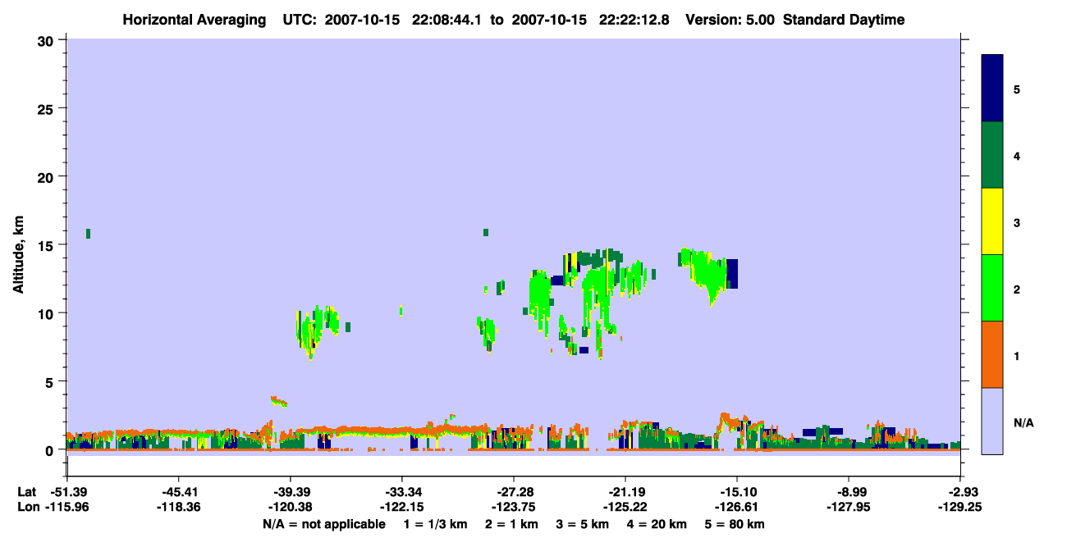This screenshot has height=547, width=1067.
Task: Click the '3 = 5 km' legend entry
Action: (585, 524)
